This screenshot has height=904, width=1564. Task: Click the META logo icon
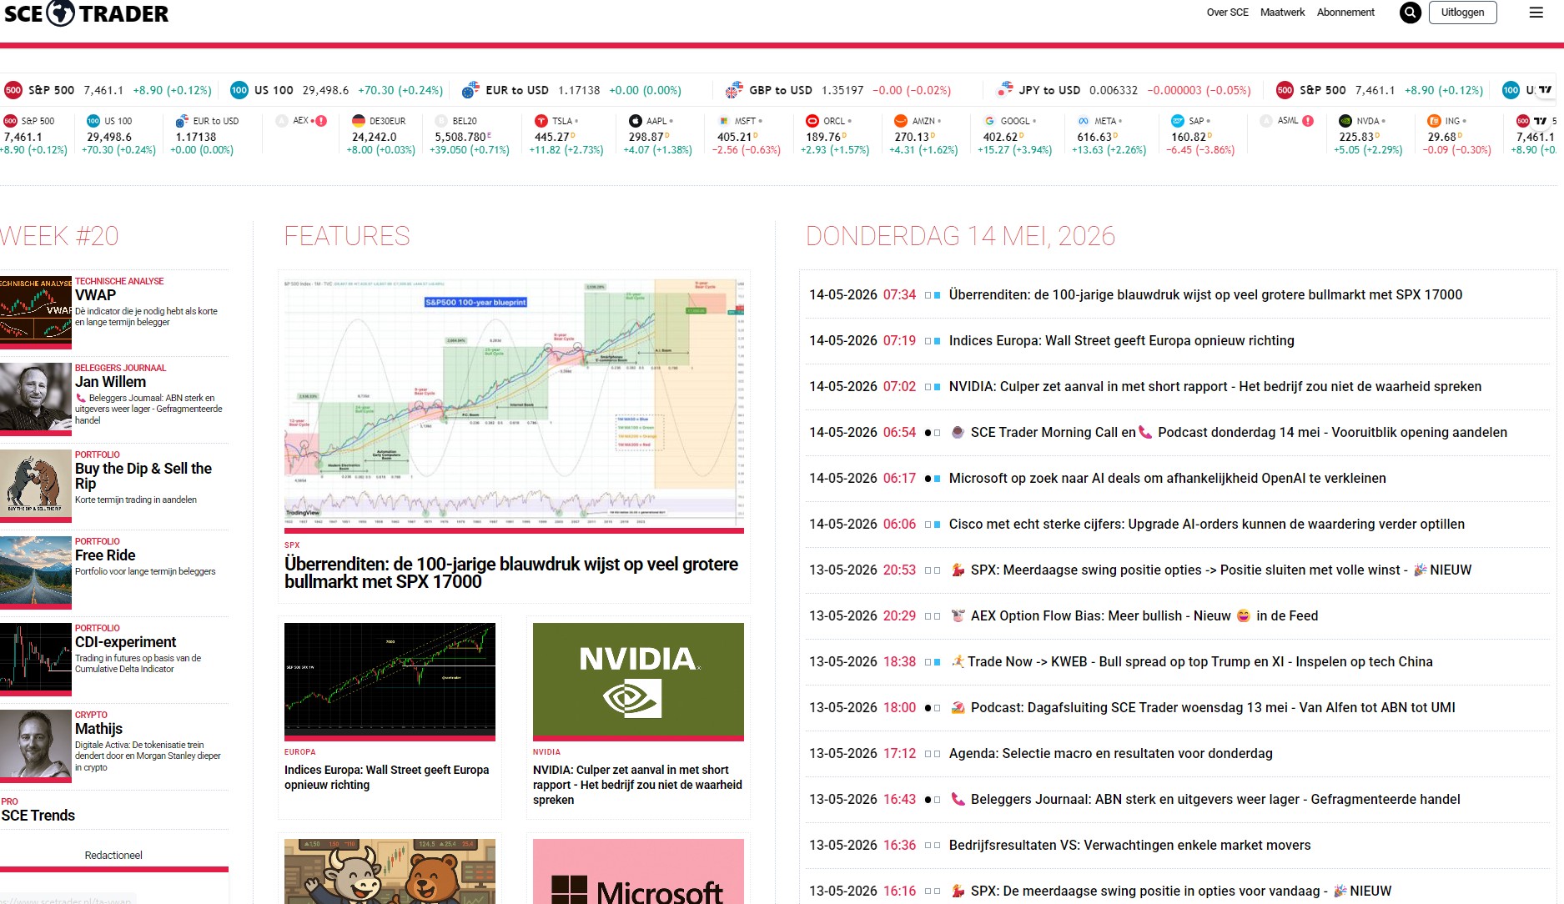point(1084,121)
